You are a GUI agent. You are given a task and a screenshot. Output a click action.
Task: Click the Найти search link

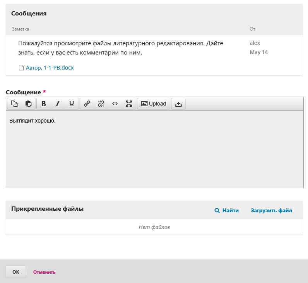(x=230, y=210)
